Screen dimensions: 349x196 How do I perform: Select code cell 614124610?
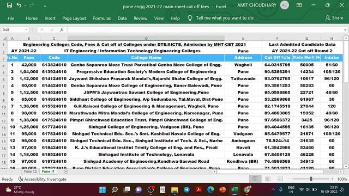click(54, 78)
